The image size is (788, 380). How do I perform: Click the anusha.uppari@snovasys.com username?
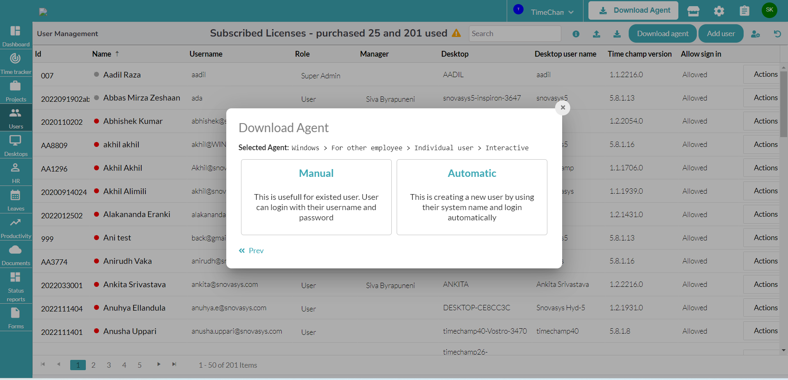(237, 331)
